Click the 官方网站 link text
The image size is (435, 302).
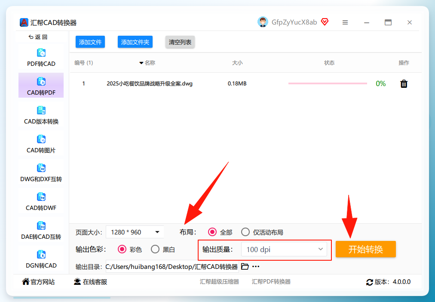click(x=43, y=282)
